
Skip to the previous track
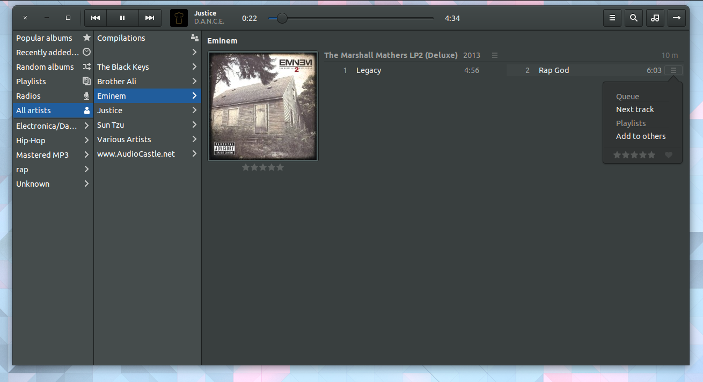(96, 18)
